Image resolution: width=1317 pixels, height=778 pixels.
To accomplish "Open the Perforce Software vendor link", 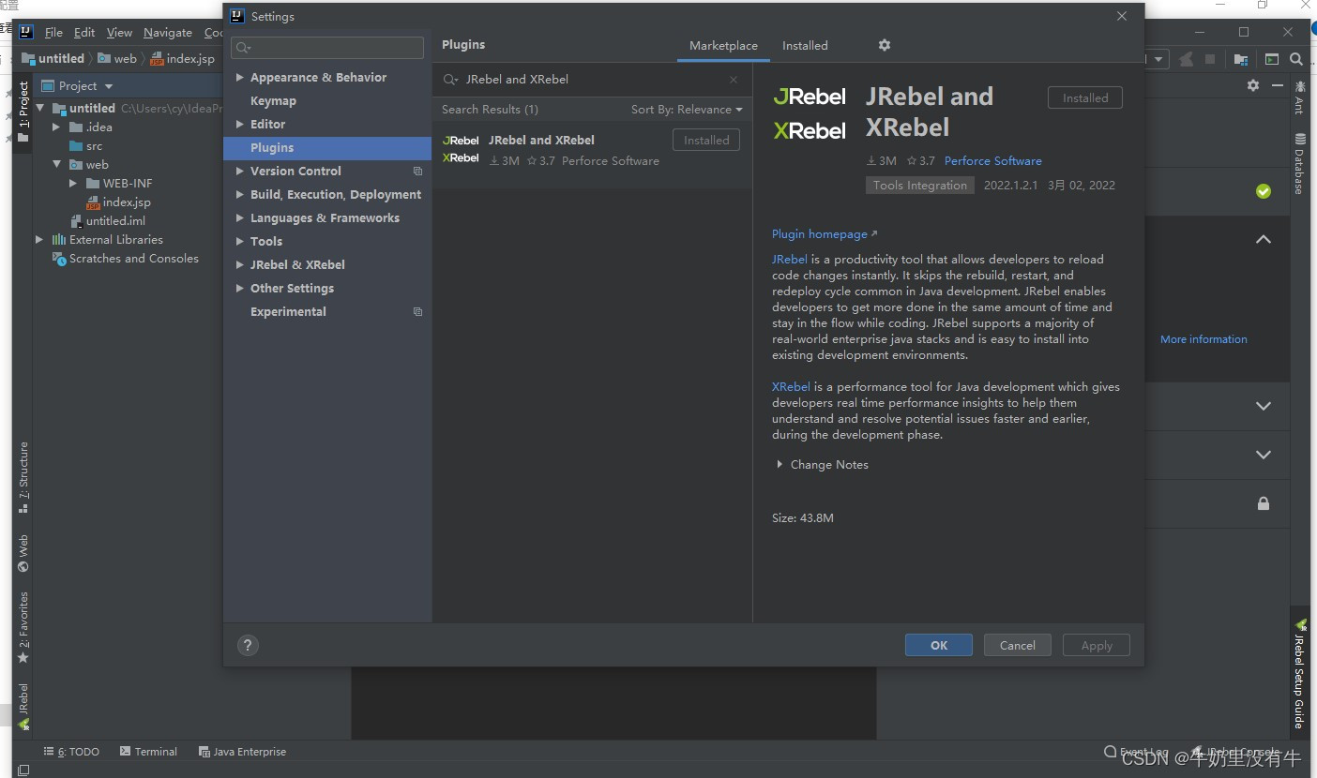I will [x=992, y=161].
